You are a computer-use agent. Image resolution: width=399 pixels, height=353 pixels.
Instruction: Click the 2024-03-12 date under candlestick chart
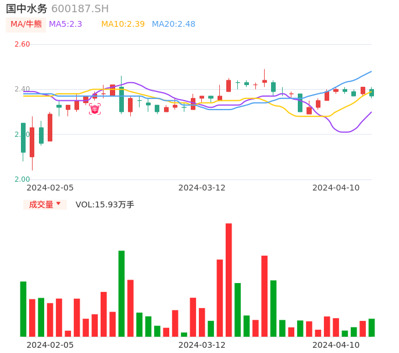tap(202, 188)
